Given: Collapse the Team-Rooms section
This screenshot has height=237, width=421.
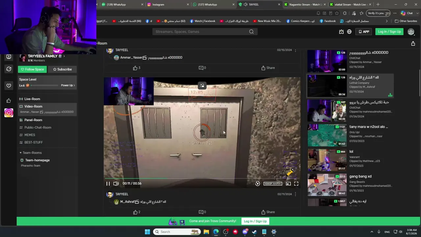Looking at the screenshot, I should 31,153.
